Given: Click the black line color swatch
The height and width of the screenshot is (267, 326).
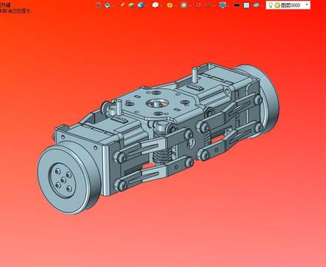Looking at the screenshot, I should pyautogui.click(x=236, y=5).
